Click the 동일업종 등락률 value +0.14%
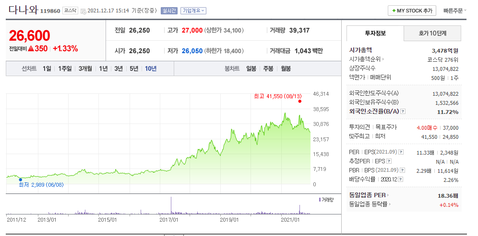478x236 pixels. [x=449, y=205]
